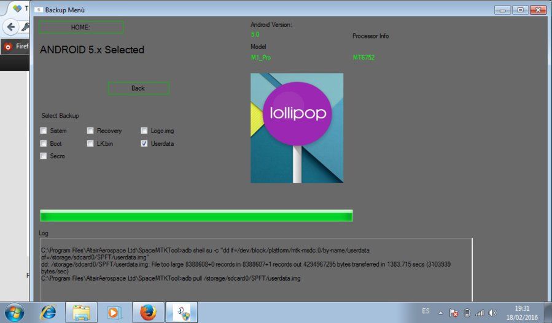
Task: Launch Internet Explorer from taskbar
Action: pos(48,313)
